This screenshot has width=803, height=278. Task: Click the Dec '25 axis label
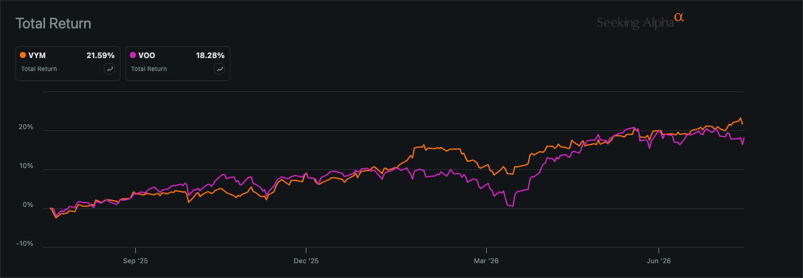tap(306, 261)
